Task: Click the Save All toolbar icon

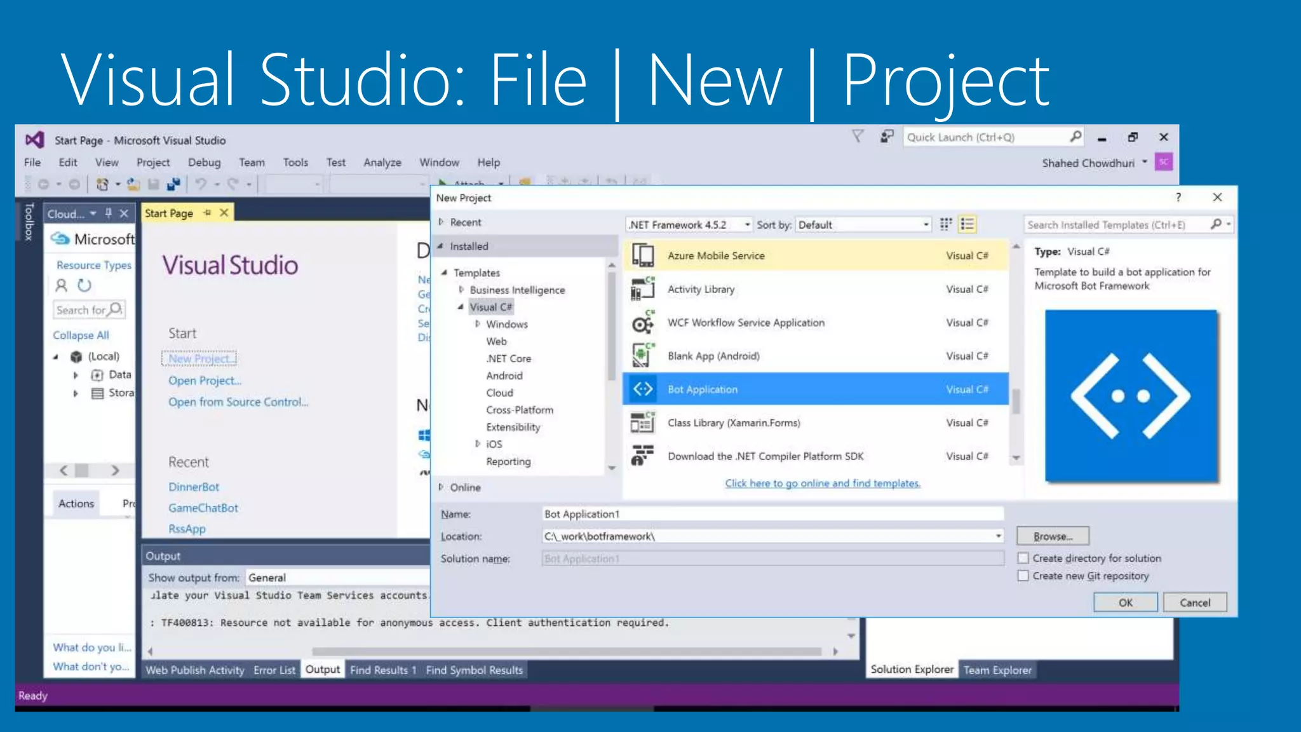Action: [x=173, y=184]
